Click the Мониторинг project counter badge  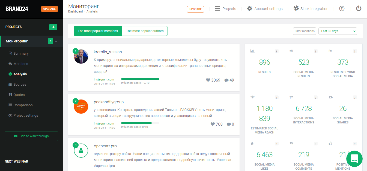pos(50,41)
